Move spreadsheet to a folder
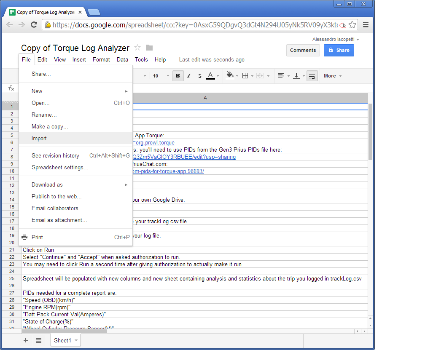Viewport: 425px width, 350px height. click(149, 48)
